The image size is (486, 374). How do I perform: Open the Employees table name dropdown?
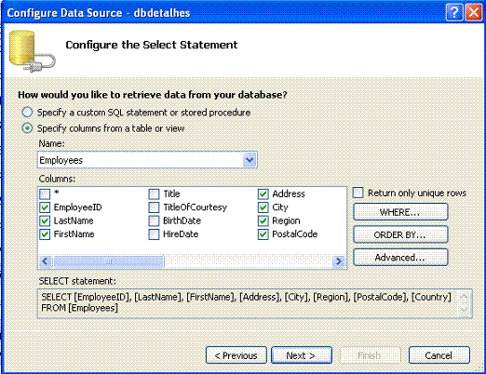pyautogui.click(x=250, y=160)
